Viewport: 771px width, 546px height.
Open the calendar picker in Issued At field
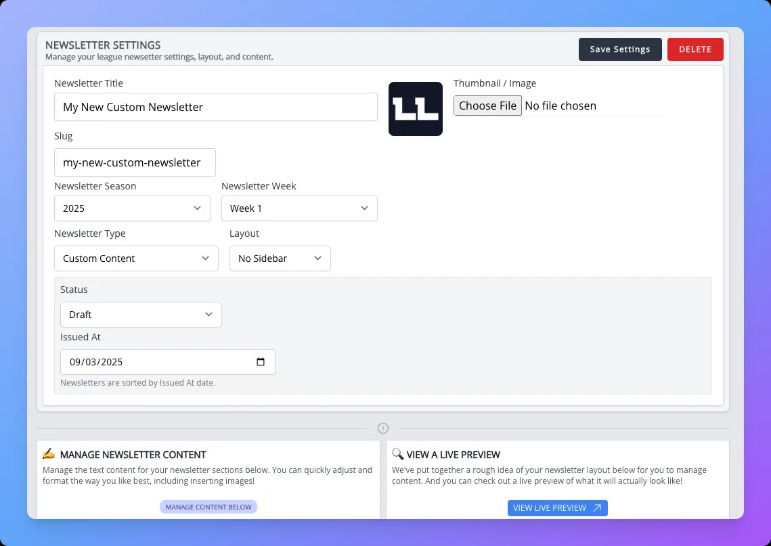pos(261,362)
